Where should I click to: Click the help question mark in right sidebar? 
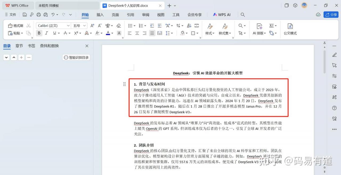(335, 108)
